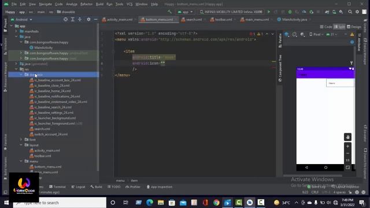Viewport: 370px width, 208px height.
Task: Switch editor to Code view mode
Action: point(326,27)
